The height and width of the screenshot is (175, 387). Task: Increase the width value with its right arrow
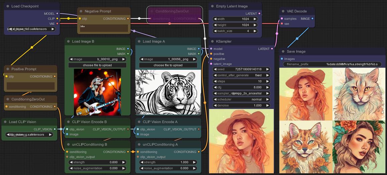coord(255,19)
